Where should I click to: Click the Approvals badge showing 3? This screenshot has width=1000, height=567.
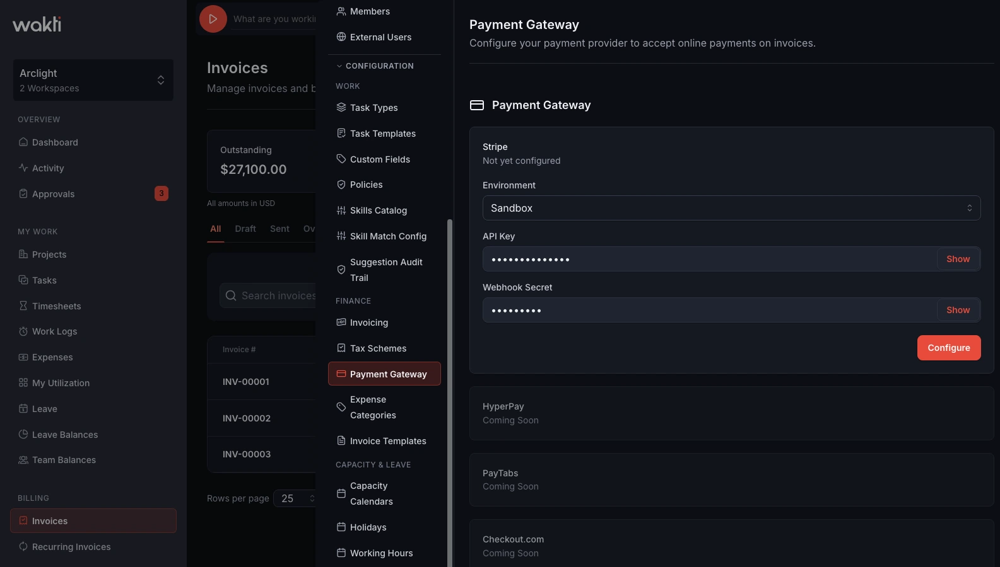(x=162, y=193)
